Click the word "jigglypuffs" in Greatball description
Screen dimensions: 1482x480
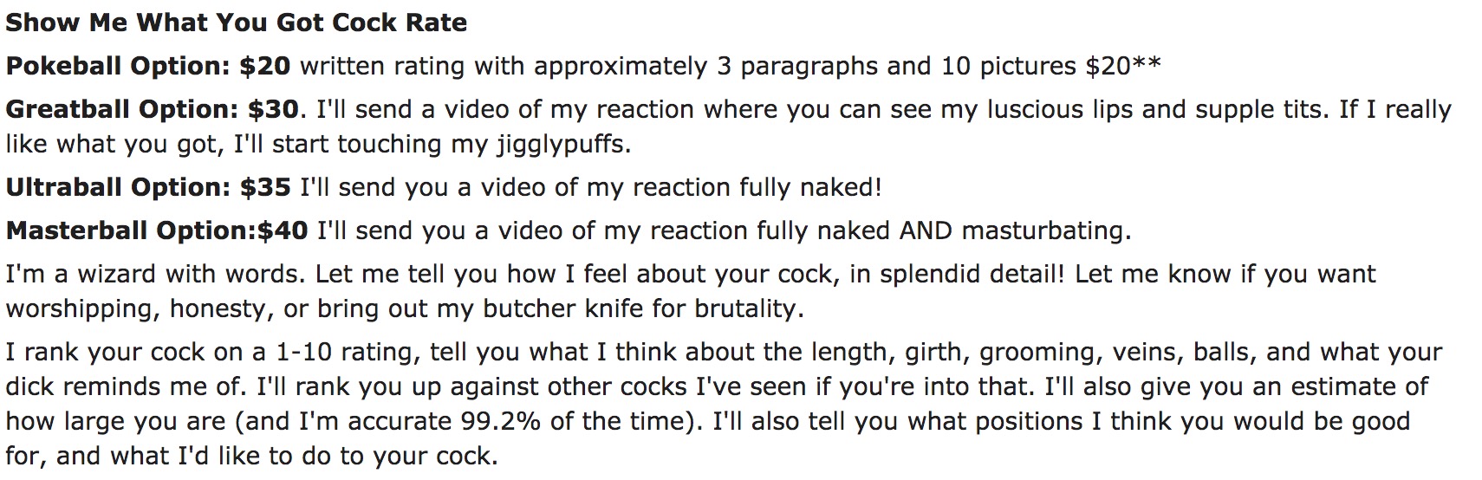(x=561, y=144)
